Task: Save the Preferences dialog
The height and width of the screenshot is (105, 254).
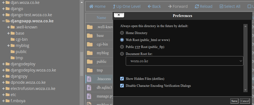Action: pyautogui.click(x=234, y=101)
